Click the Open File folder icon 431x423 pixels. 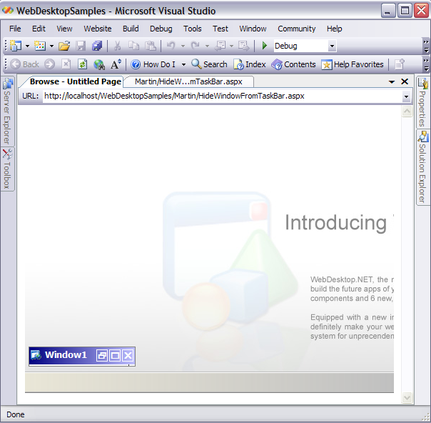[64, 46]
